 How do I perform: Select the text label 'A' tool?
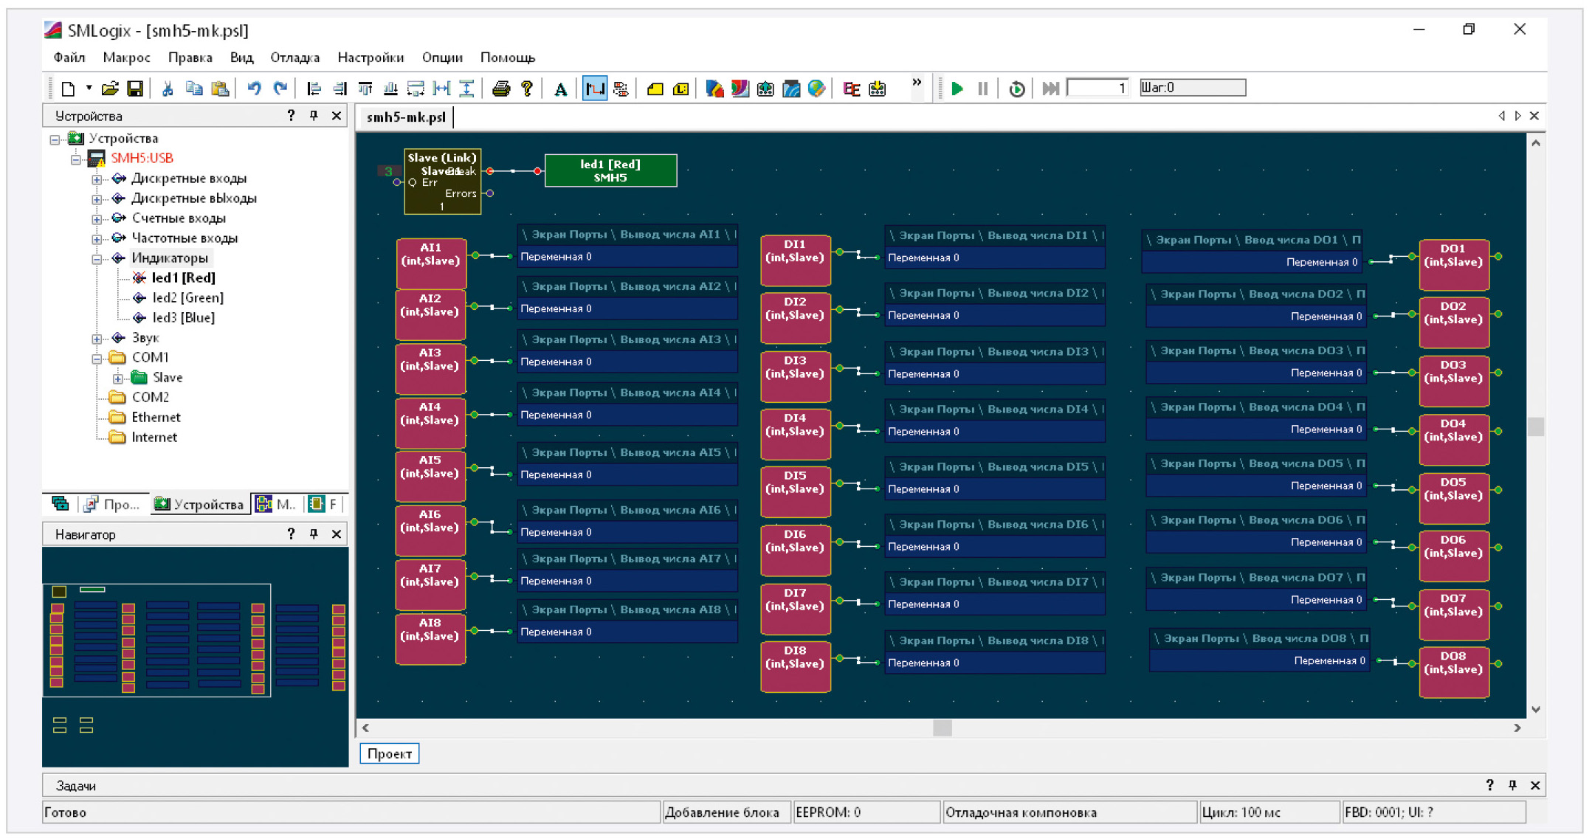560,89
